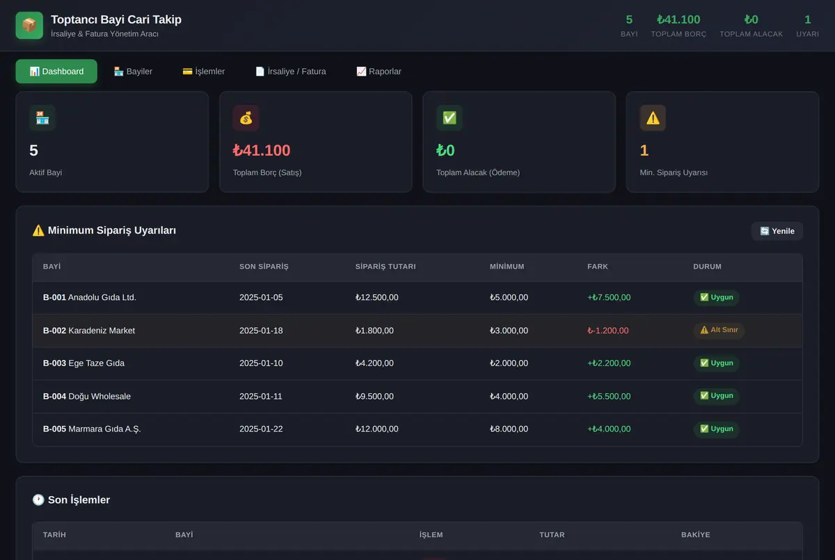Select the B-005 Marmara Gıda A.Ş. row
The image size is (835, 560).
point(417,429)
